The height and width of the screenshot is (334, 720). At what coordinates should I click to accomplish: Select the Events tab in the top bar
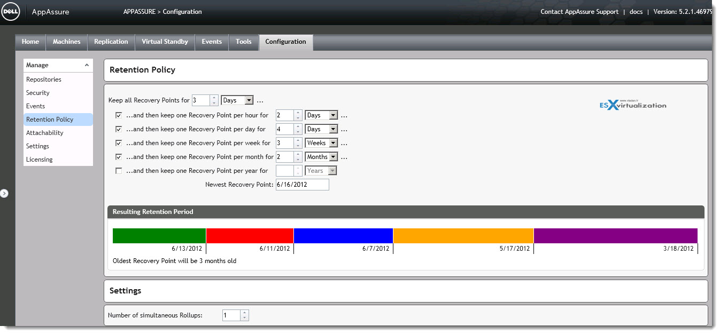tap(212, 42)
